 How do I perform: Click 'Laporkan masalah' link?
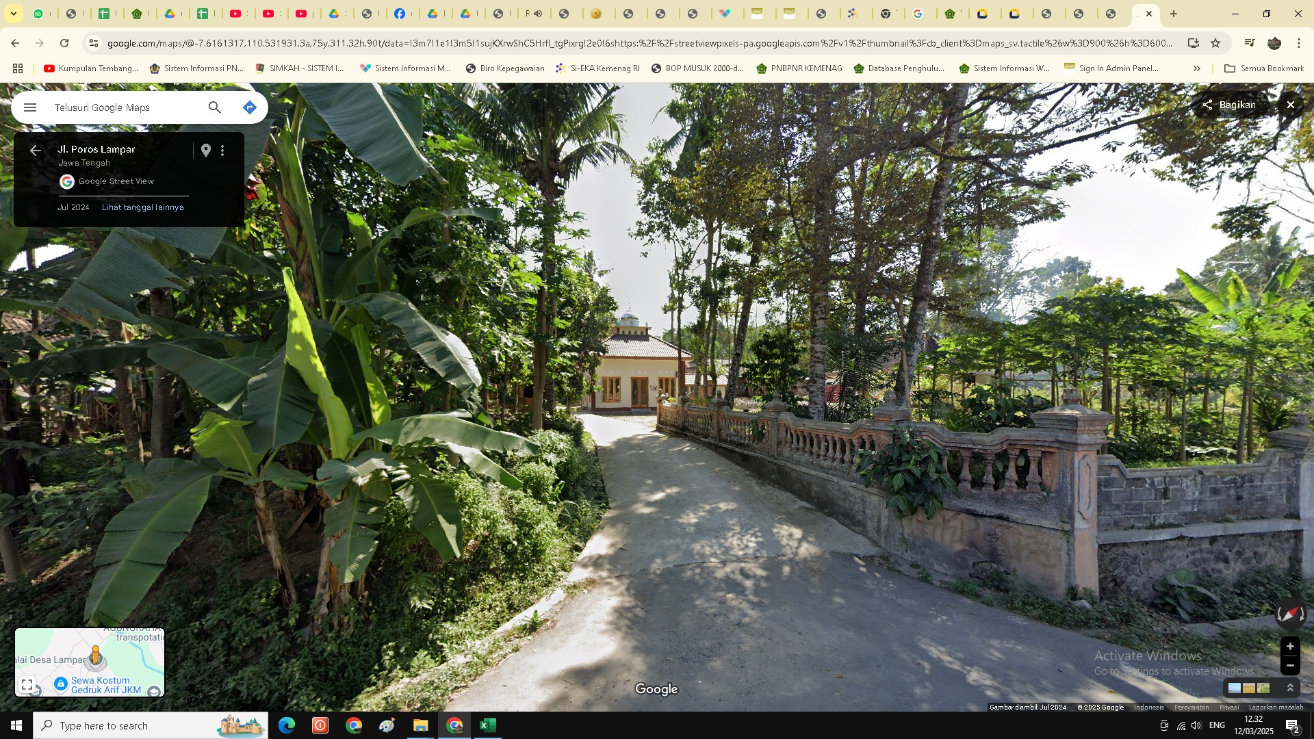point(1276,708)
